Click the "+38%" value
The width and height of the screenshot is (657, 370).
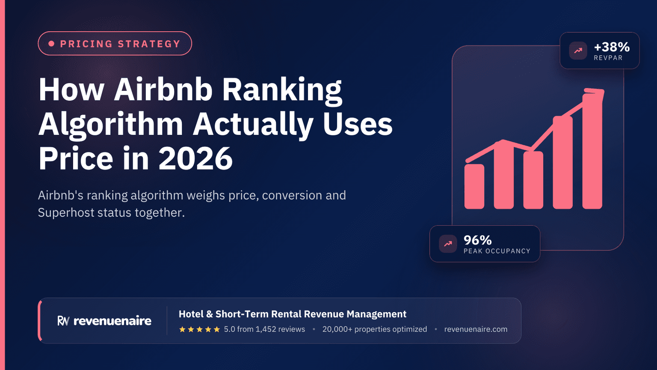612,47
